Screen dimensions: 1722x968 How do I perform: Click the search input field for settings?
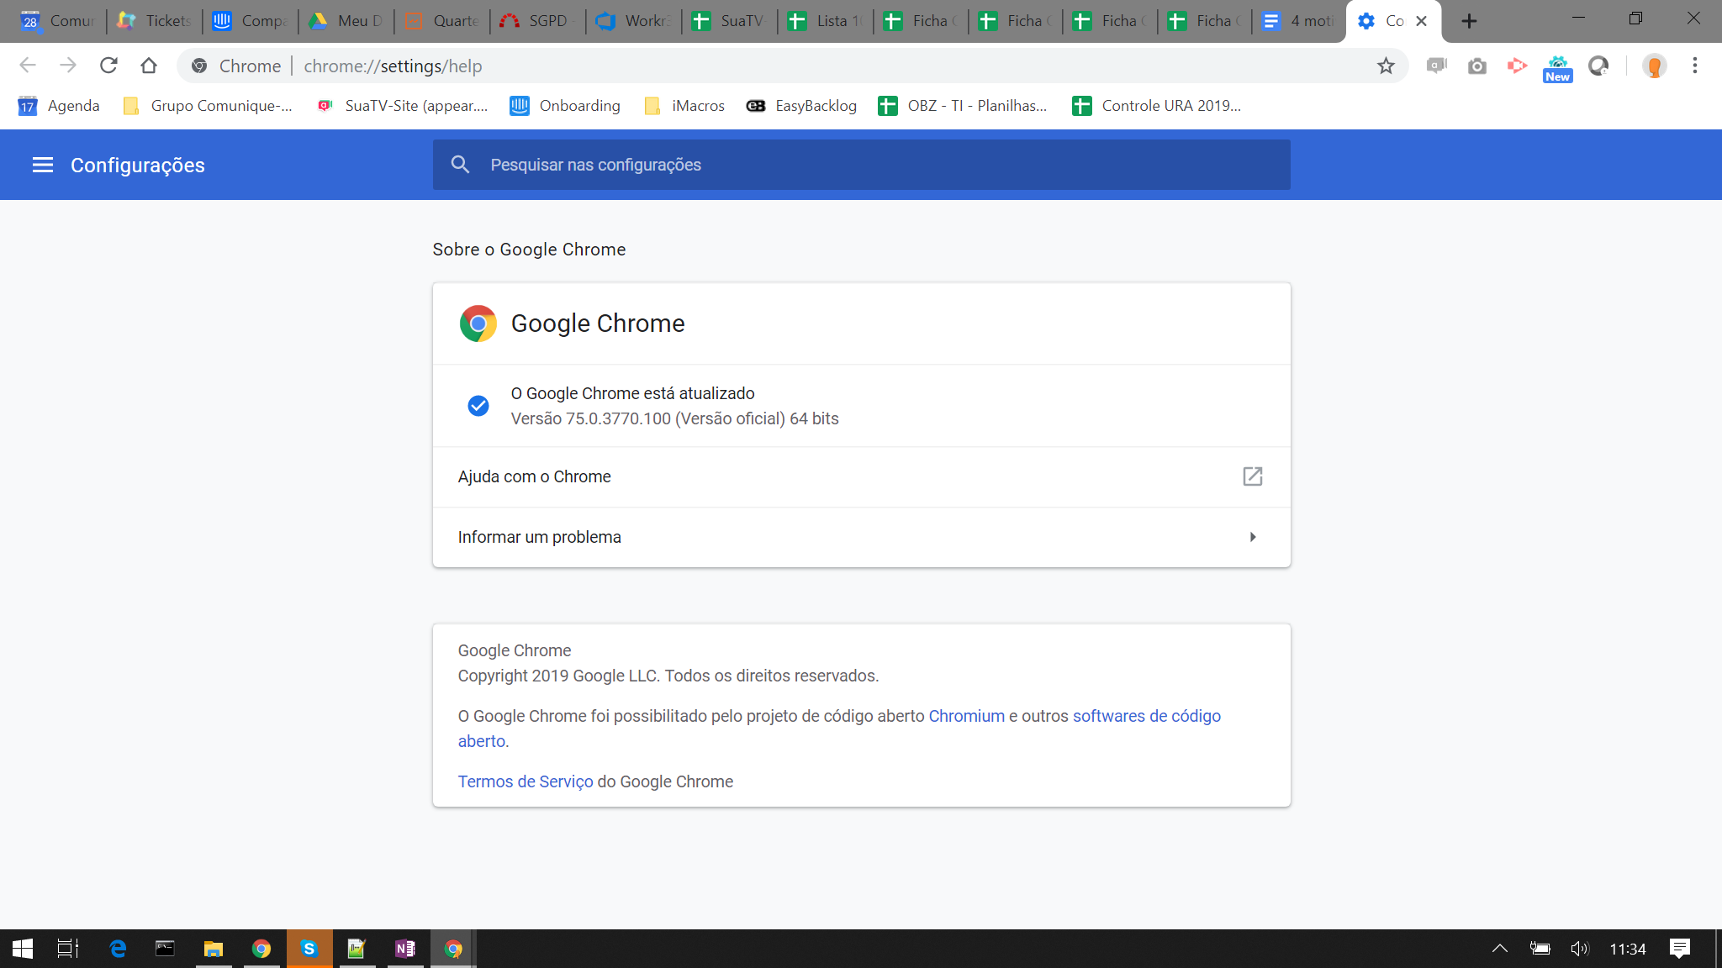tap(860, 165)
